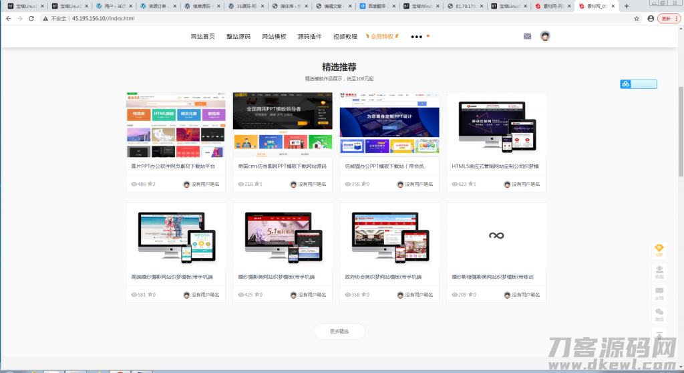Click the 反馈 feedback envelope sidebar icon
The width and height of the screenshot is (684, 373).
click(x=659, y=293)
